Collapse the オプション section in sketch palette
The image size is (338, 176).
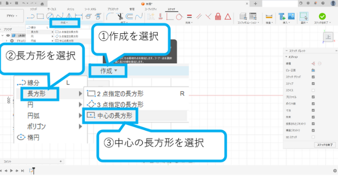point(286,57)
